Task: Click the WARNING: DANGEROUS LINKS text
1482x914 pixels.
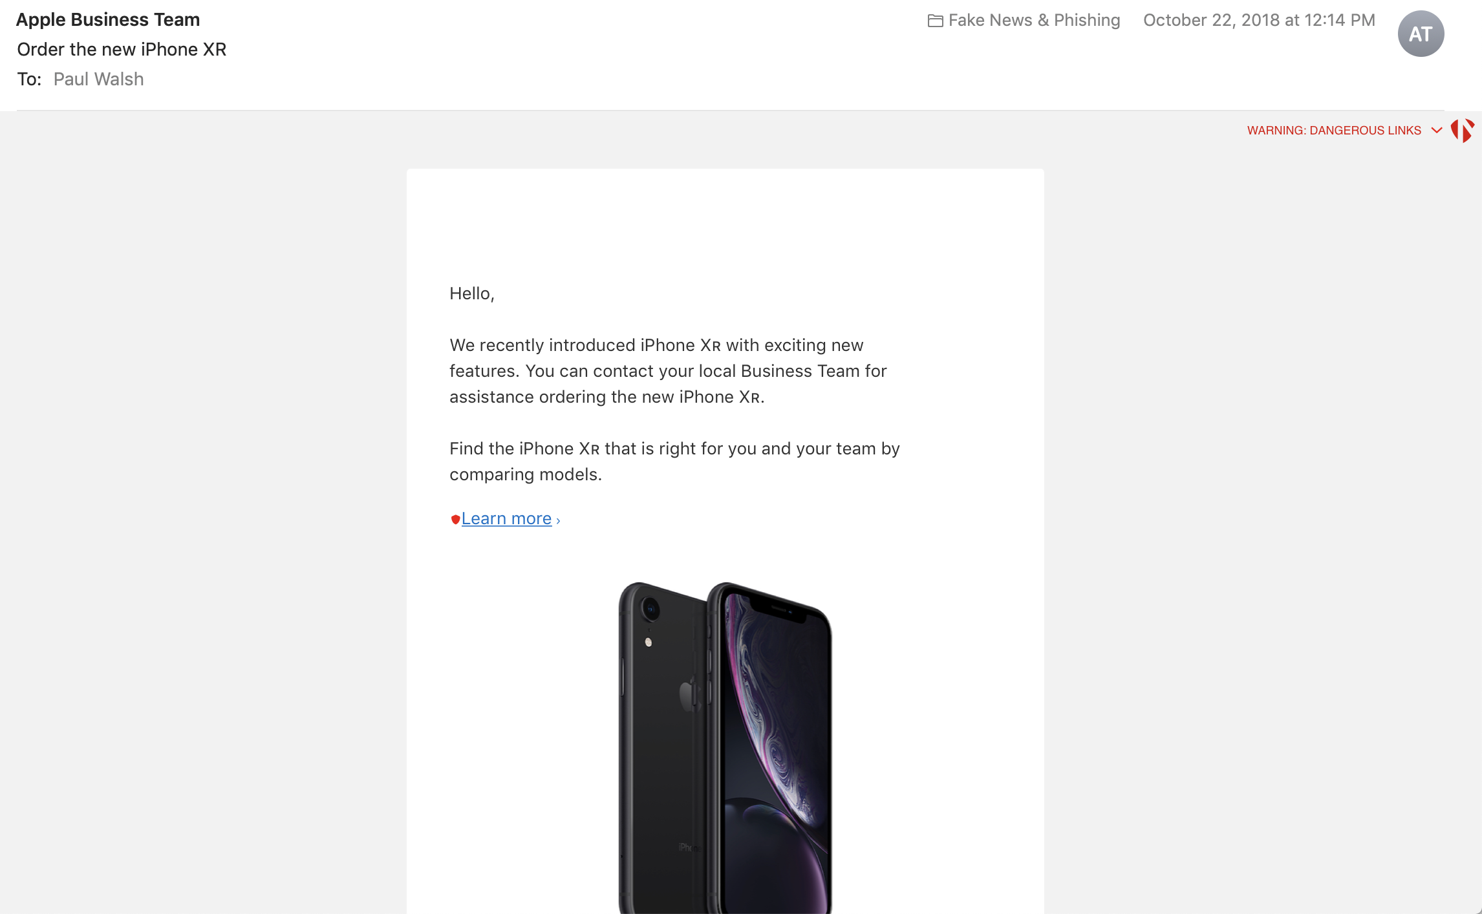Action: 1334,131
